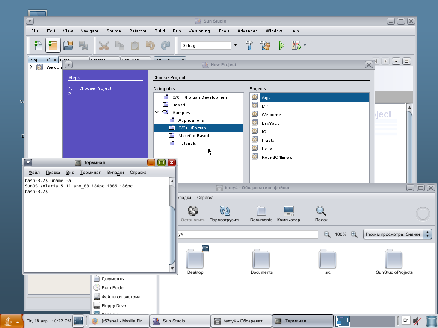
Task: Open the Вкладки menu in terminal
Action: (x=115, y=173)
